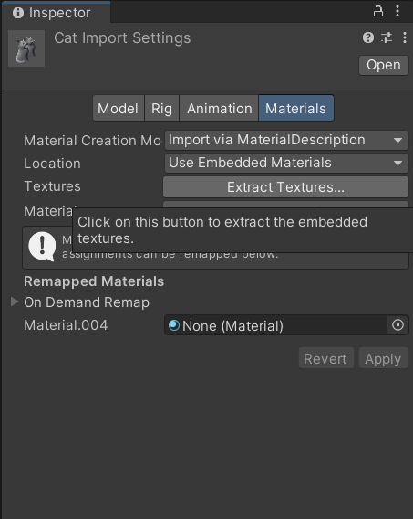The height and width of the screenshot is (519, 413).
Task: Open the material object picker circle
Action: [398, 325]
